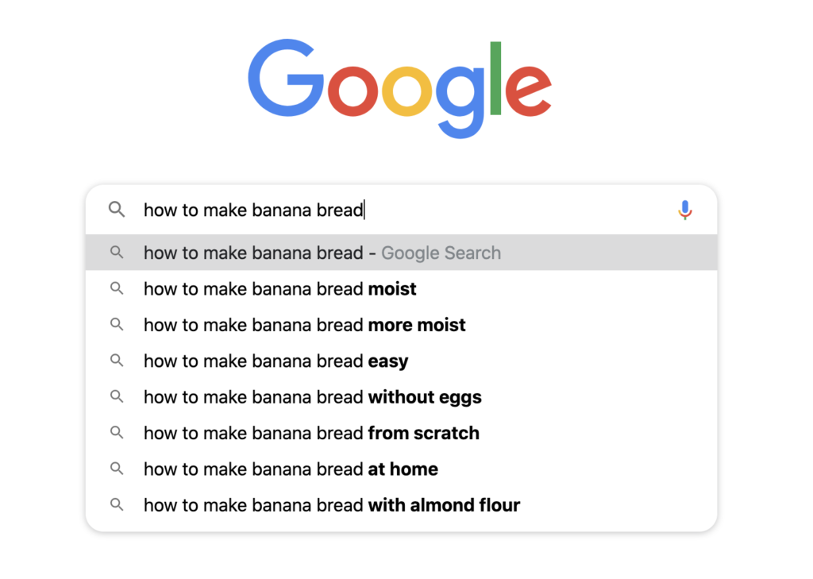Click the search icon beside 'easy' suggestion
The width and height of the screenshot is (813, 579).
point(117,361)
